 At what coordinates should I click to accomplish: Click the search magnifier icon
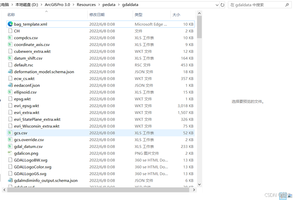click(x=287, y=5)
